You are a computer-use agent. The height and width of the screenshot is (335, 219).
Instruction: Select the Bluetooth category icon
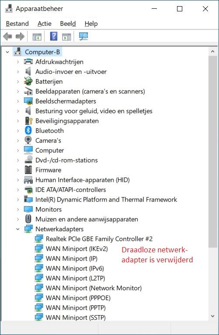[28, 130]
